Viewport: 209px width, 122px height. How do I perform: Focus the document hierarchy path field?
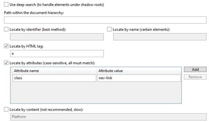click(105, 20)
